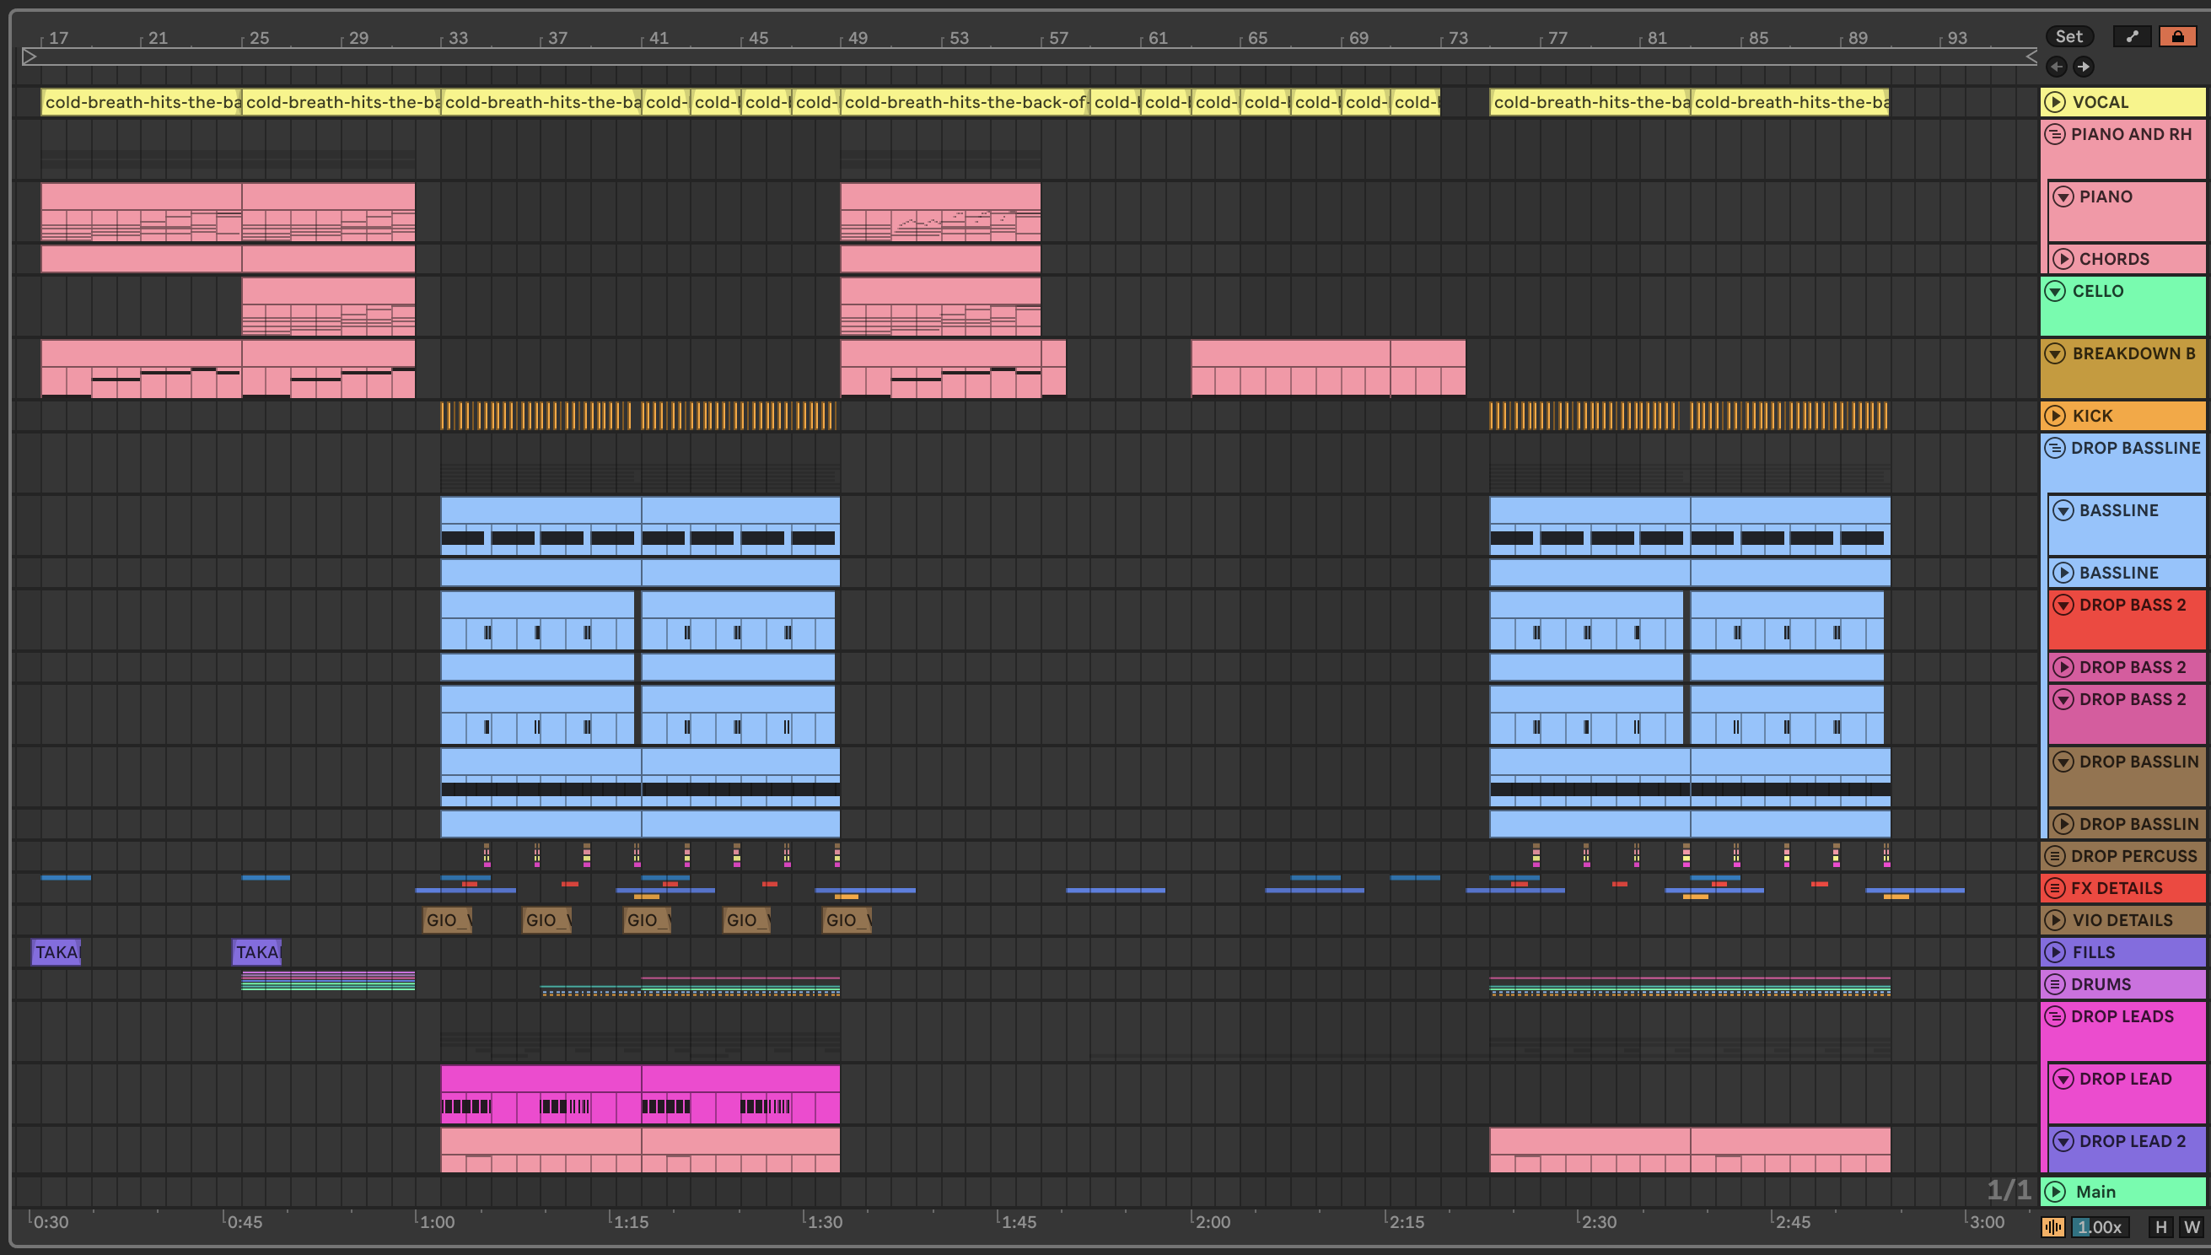Screen dimensions: 2211x1255
Task: Select the VOCAL track name
Action: tap(2100, 102)
